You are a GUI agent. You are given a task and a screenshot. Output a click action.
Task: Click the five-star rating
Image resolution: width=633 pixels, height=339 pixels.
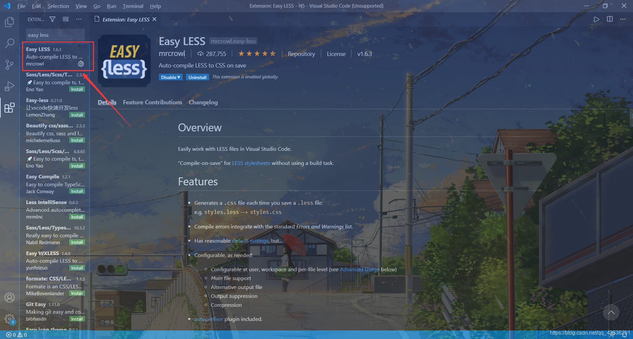(x=257, y=54)
